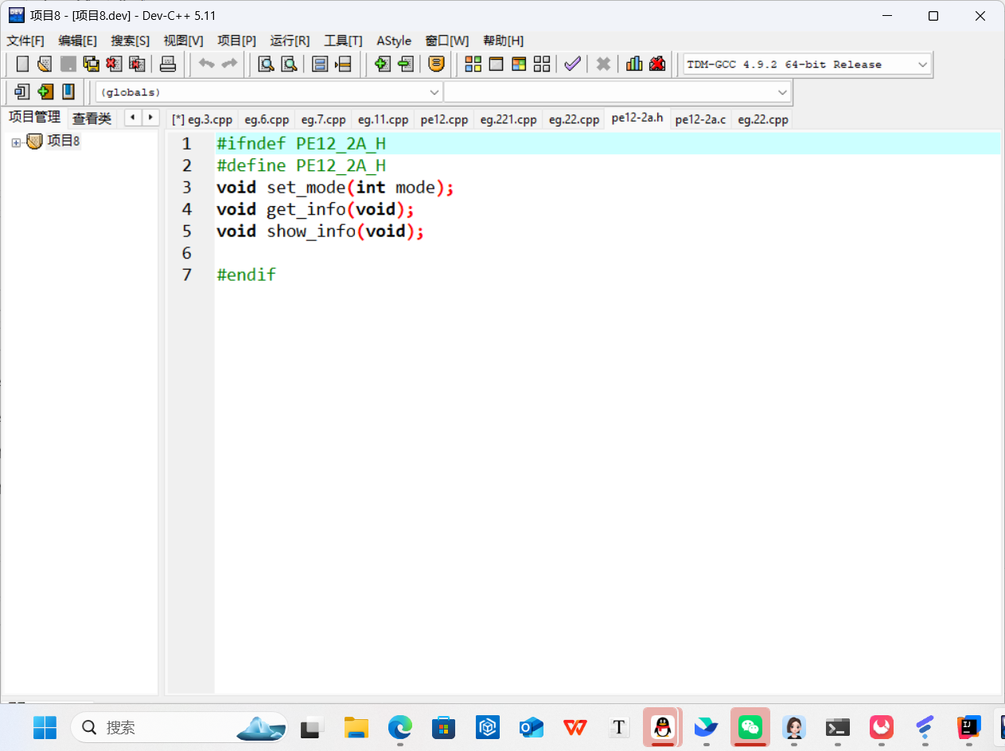Click the Go to function icon
Screen dimensions: 1005x751
point(320,64)
